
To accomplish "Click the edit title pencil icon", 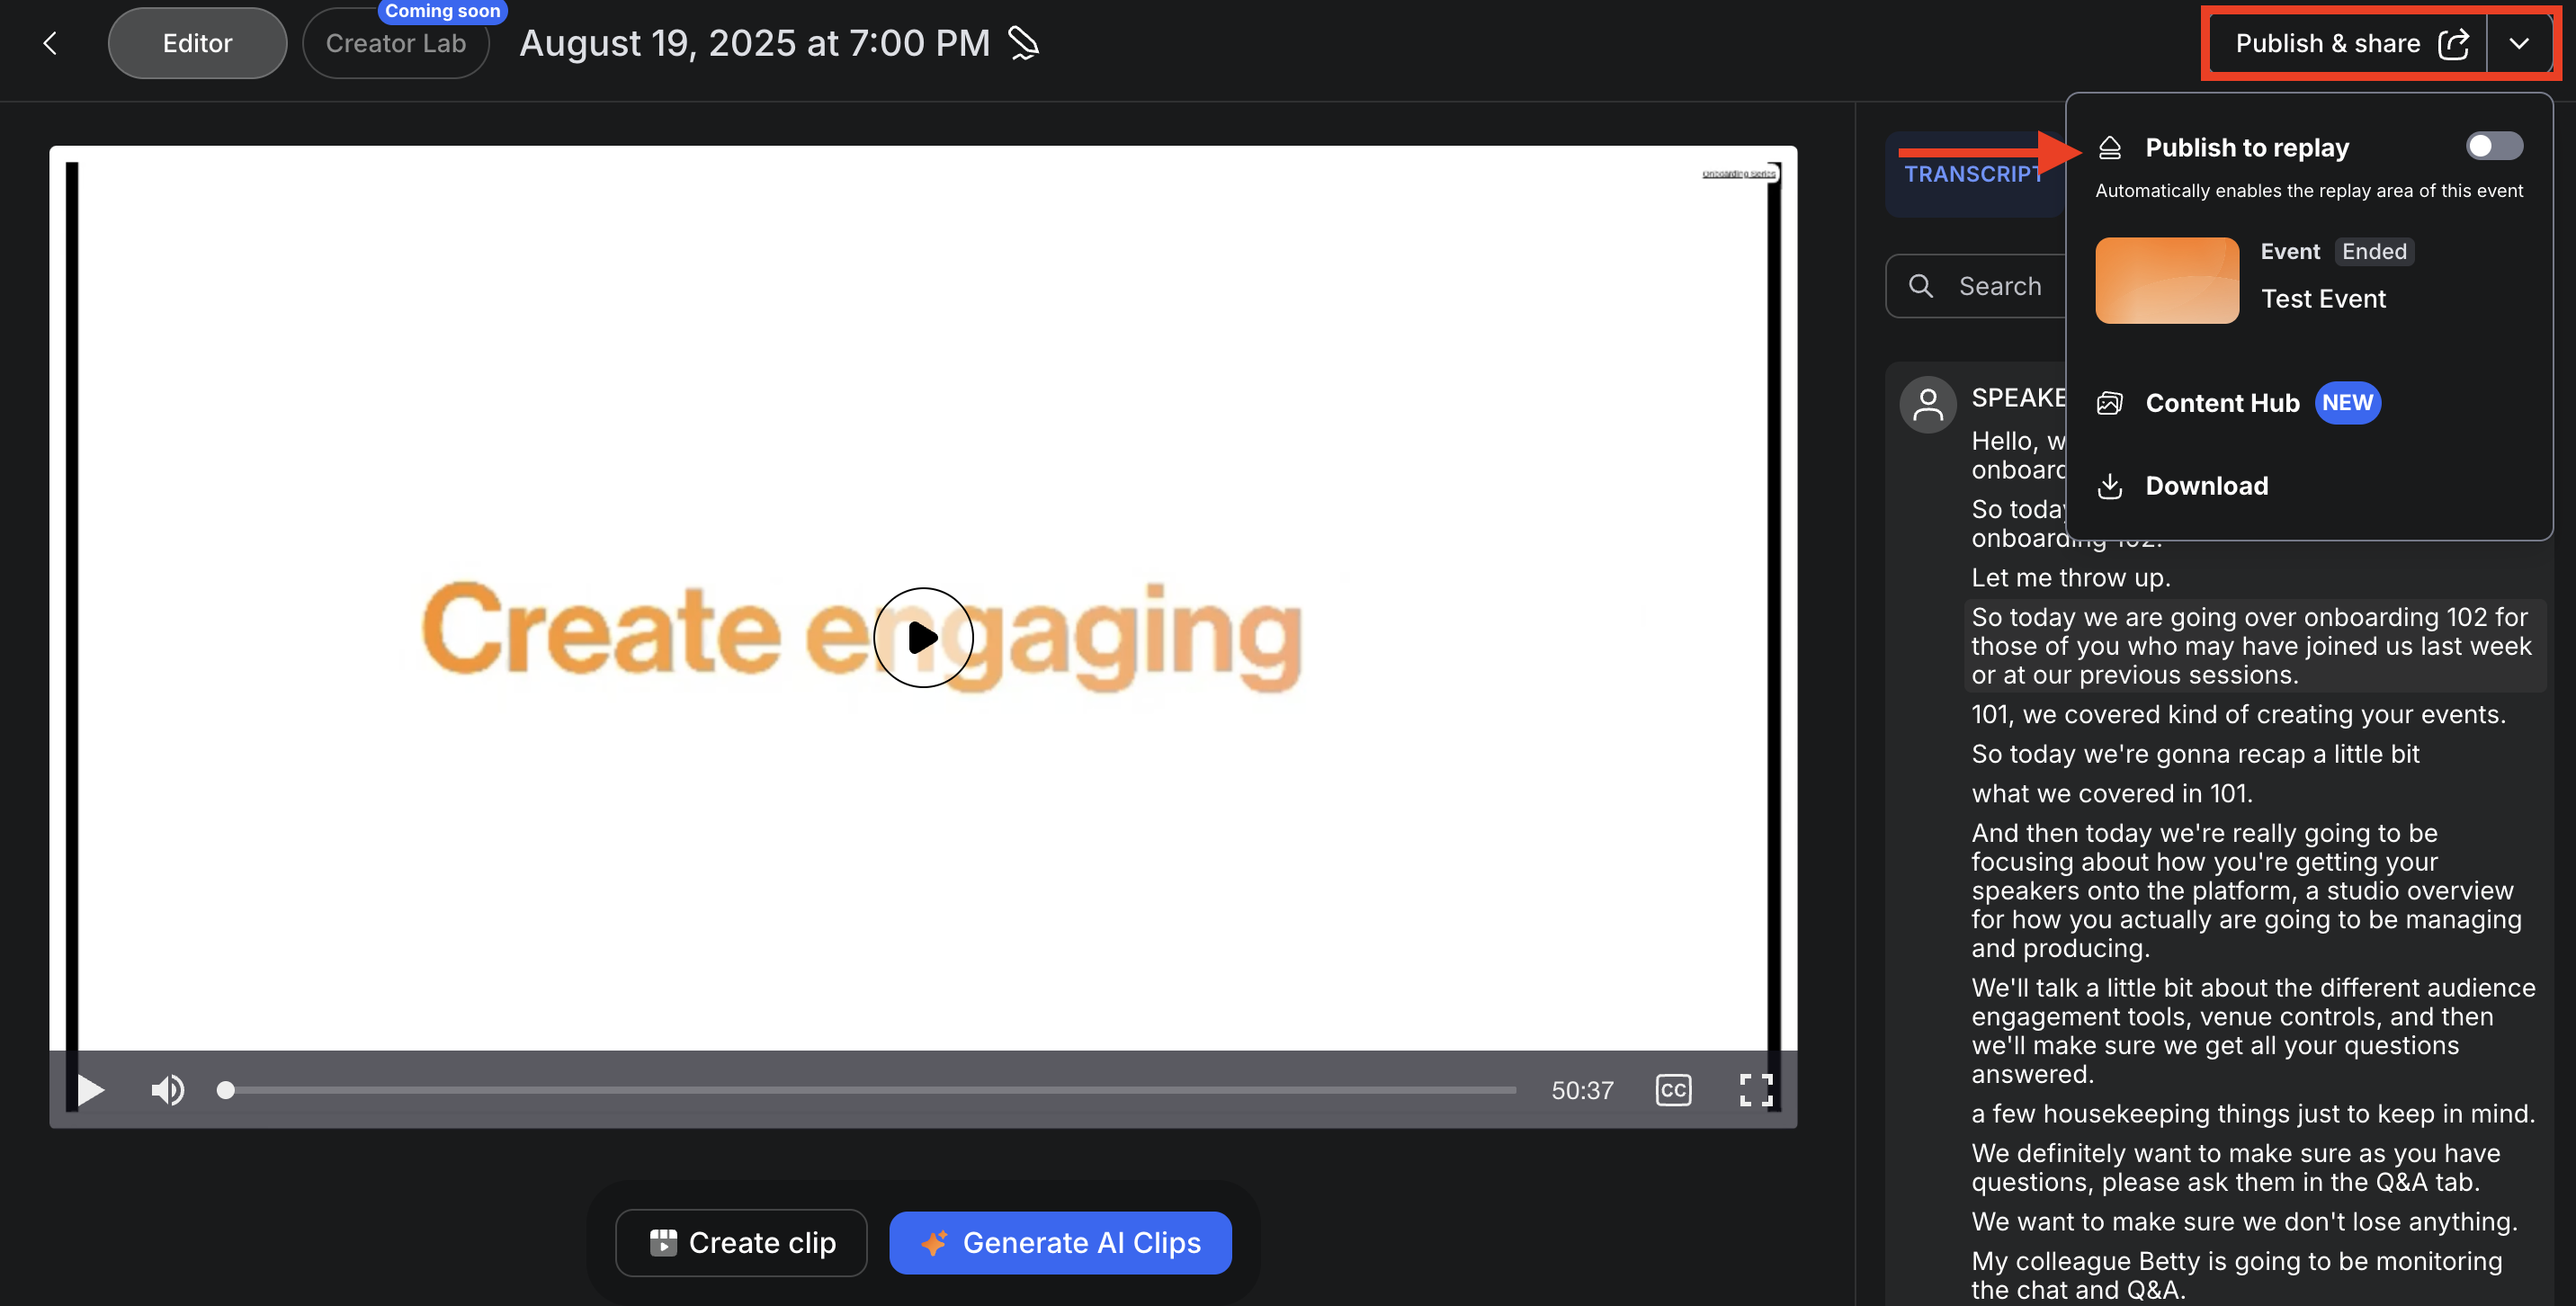I will [1023, 43].
